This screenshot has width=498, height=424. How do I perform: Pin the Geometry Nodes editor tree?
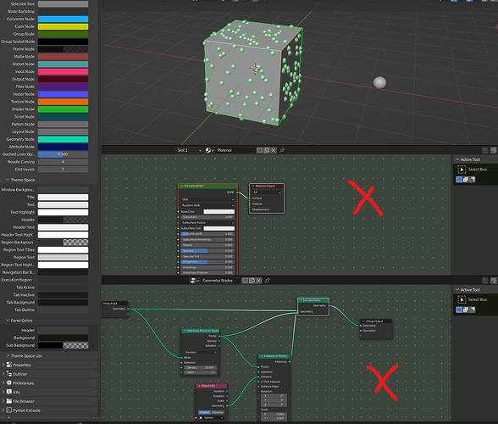[x=268, y=281]
